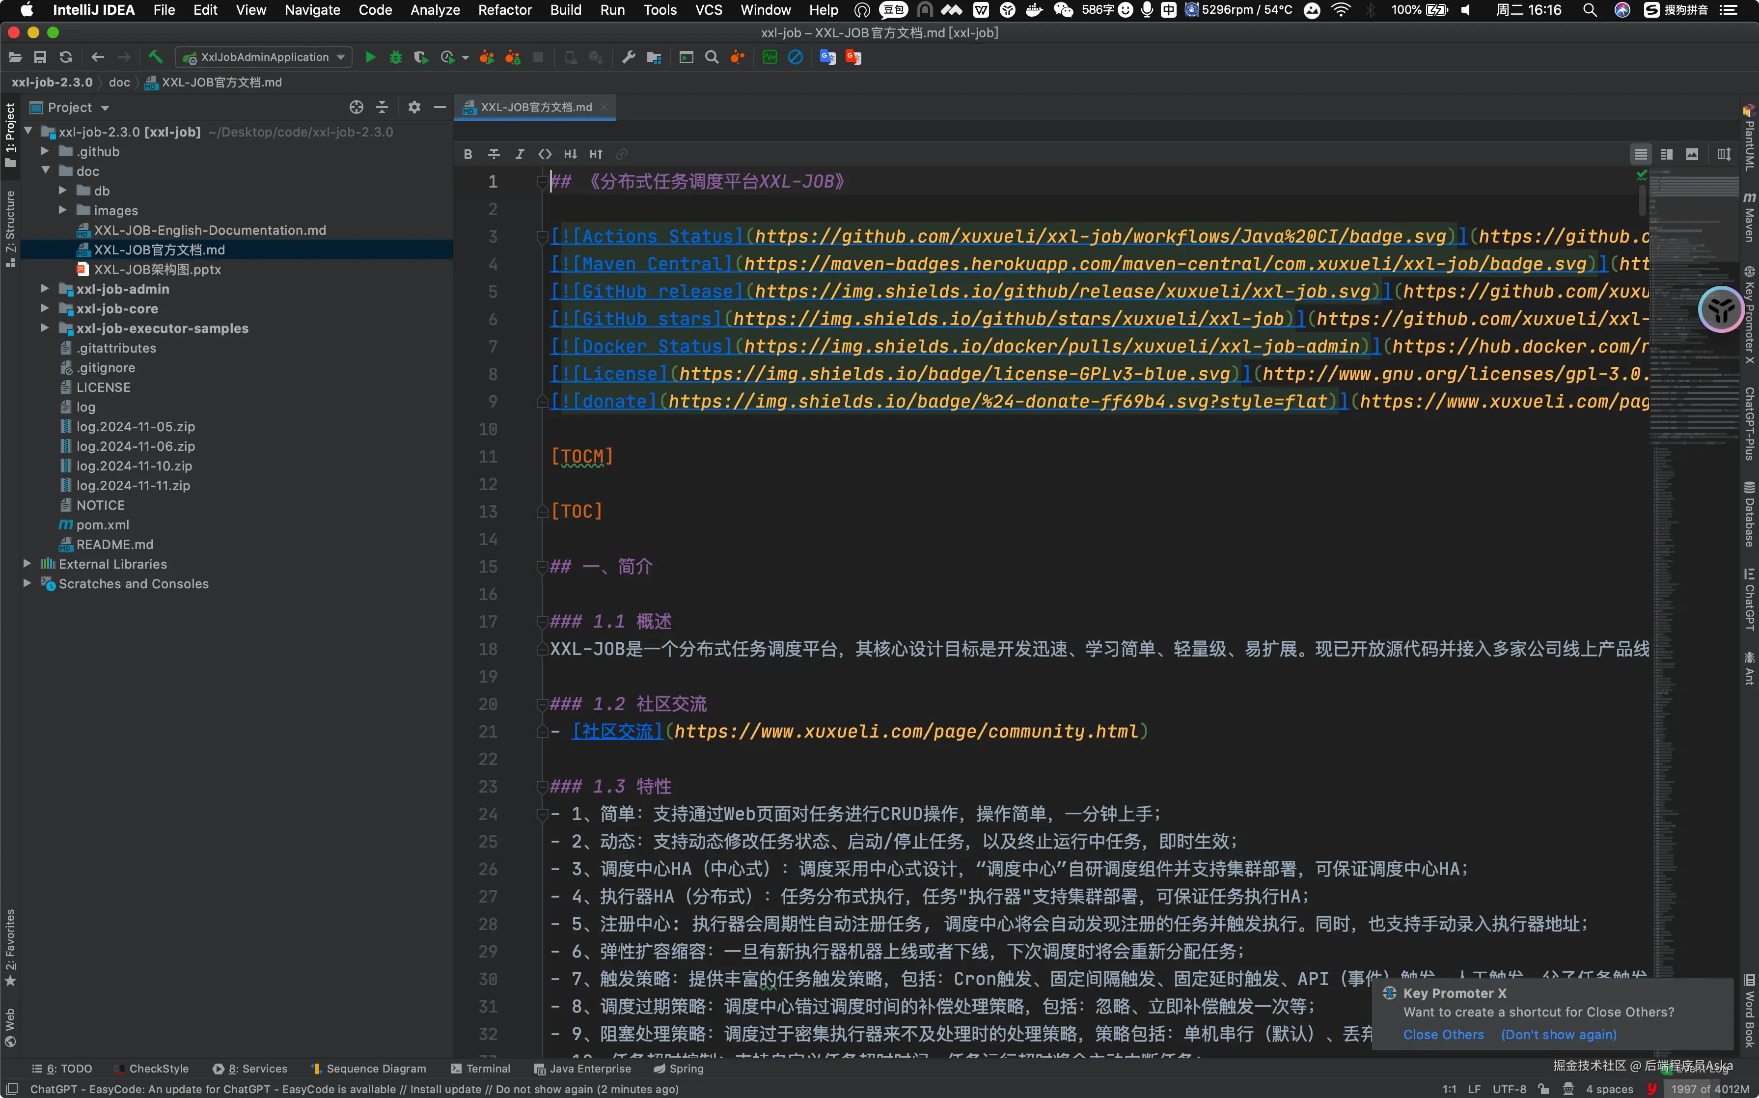This screenshot has width=1759, height=1098.
Task: Show editor only view mode
Action: (x=1641, y=154)
